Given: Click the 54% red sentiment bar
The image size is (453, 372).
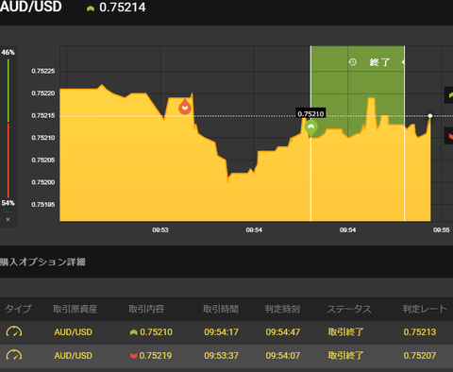Looking at the screenshot, I should click(x=8, y=161).
